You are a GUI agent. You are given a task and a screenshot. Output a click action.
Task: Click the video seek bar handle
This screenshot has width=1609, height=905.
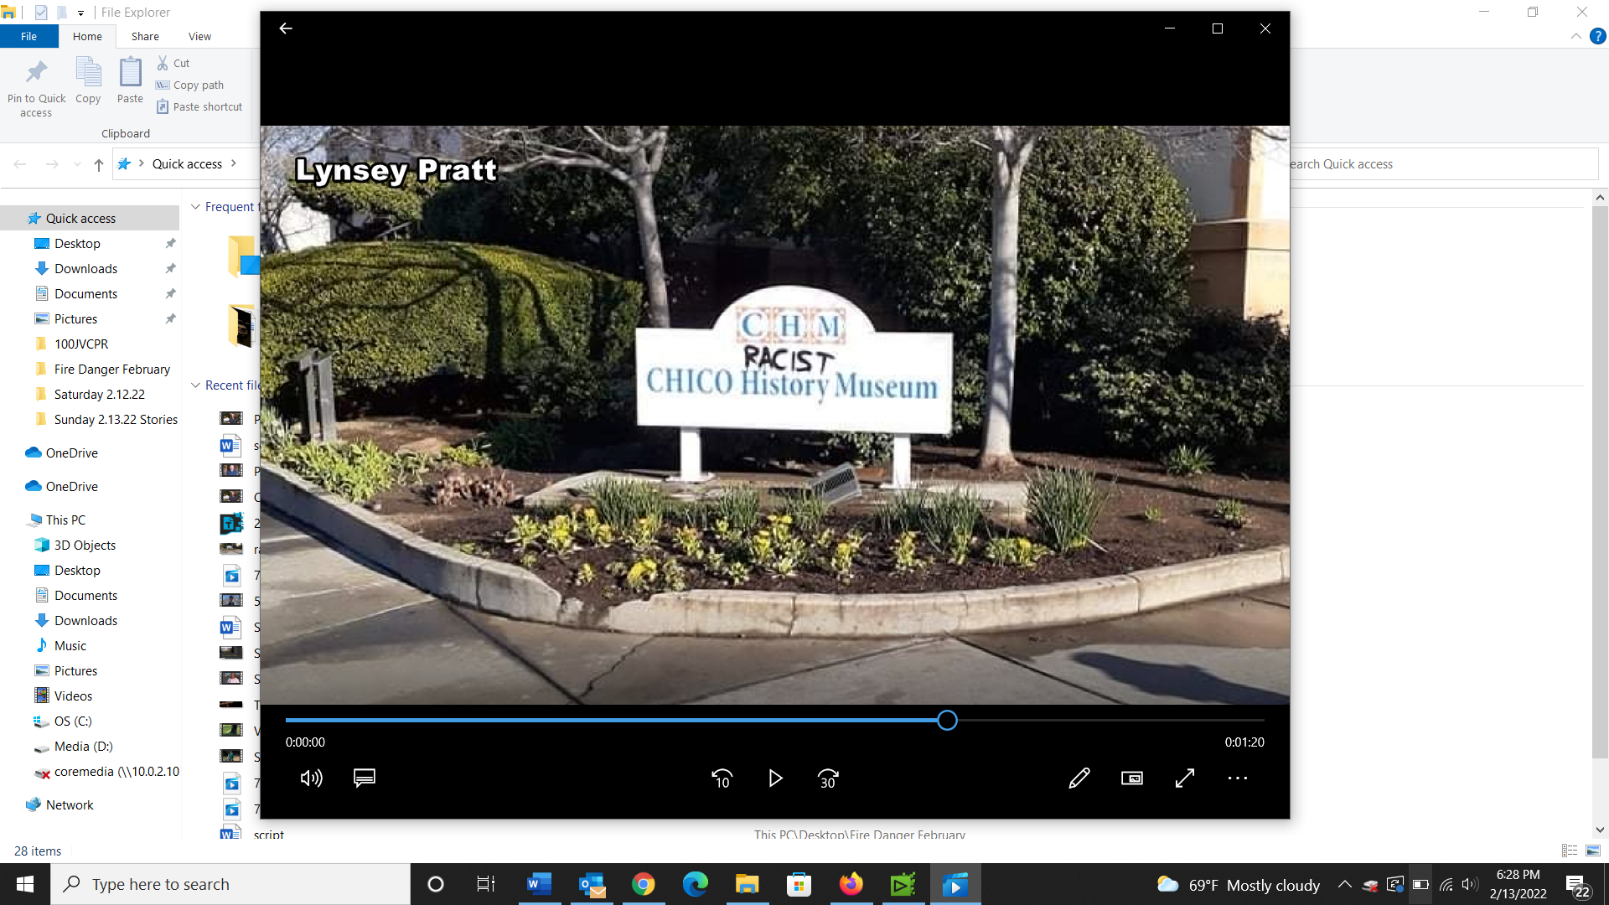947,721
